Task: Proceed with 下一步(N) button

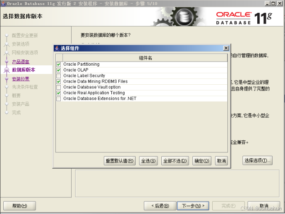Action: point(193,206)
